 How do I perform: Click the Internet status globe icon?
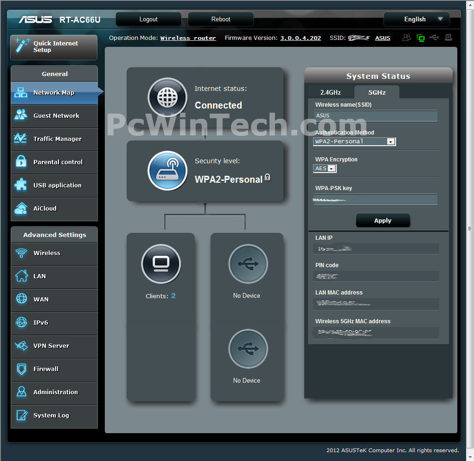click(167, 97)
